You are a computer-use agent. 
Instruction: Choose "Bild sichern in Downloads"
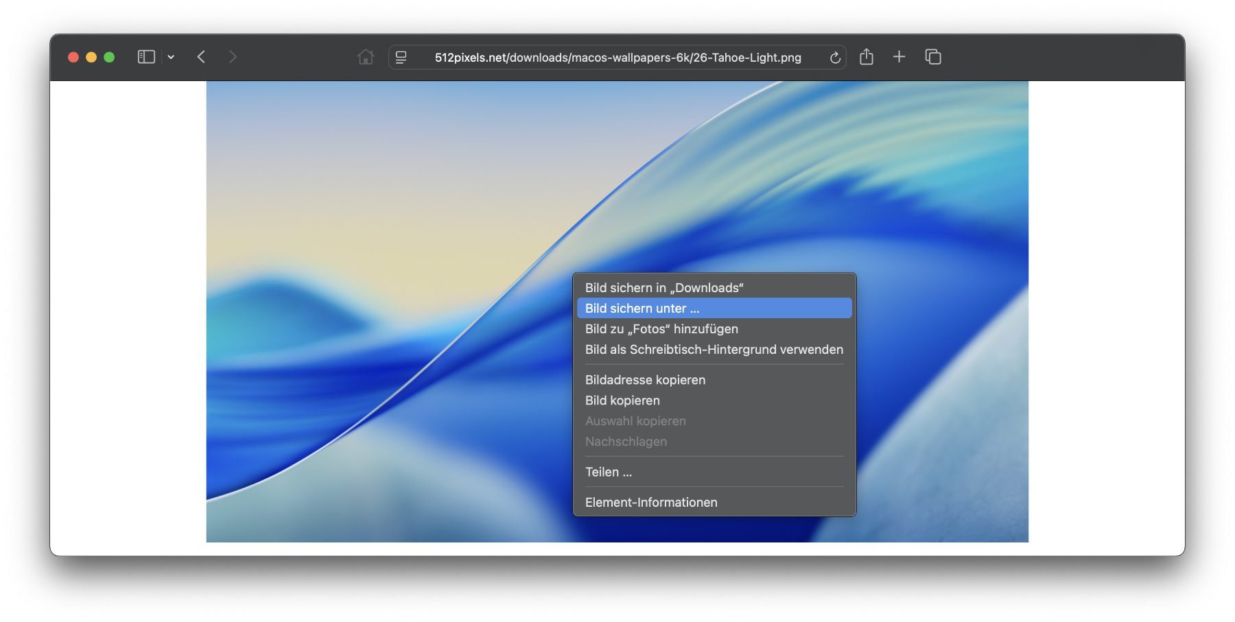tap(664, 288)
